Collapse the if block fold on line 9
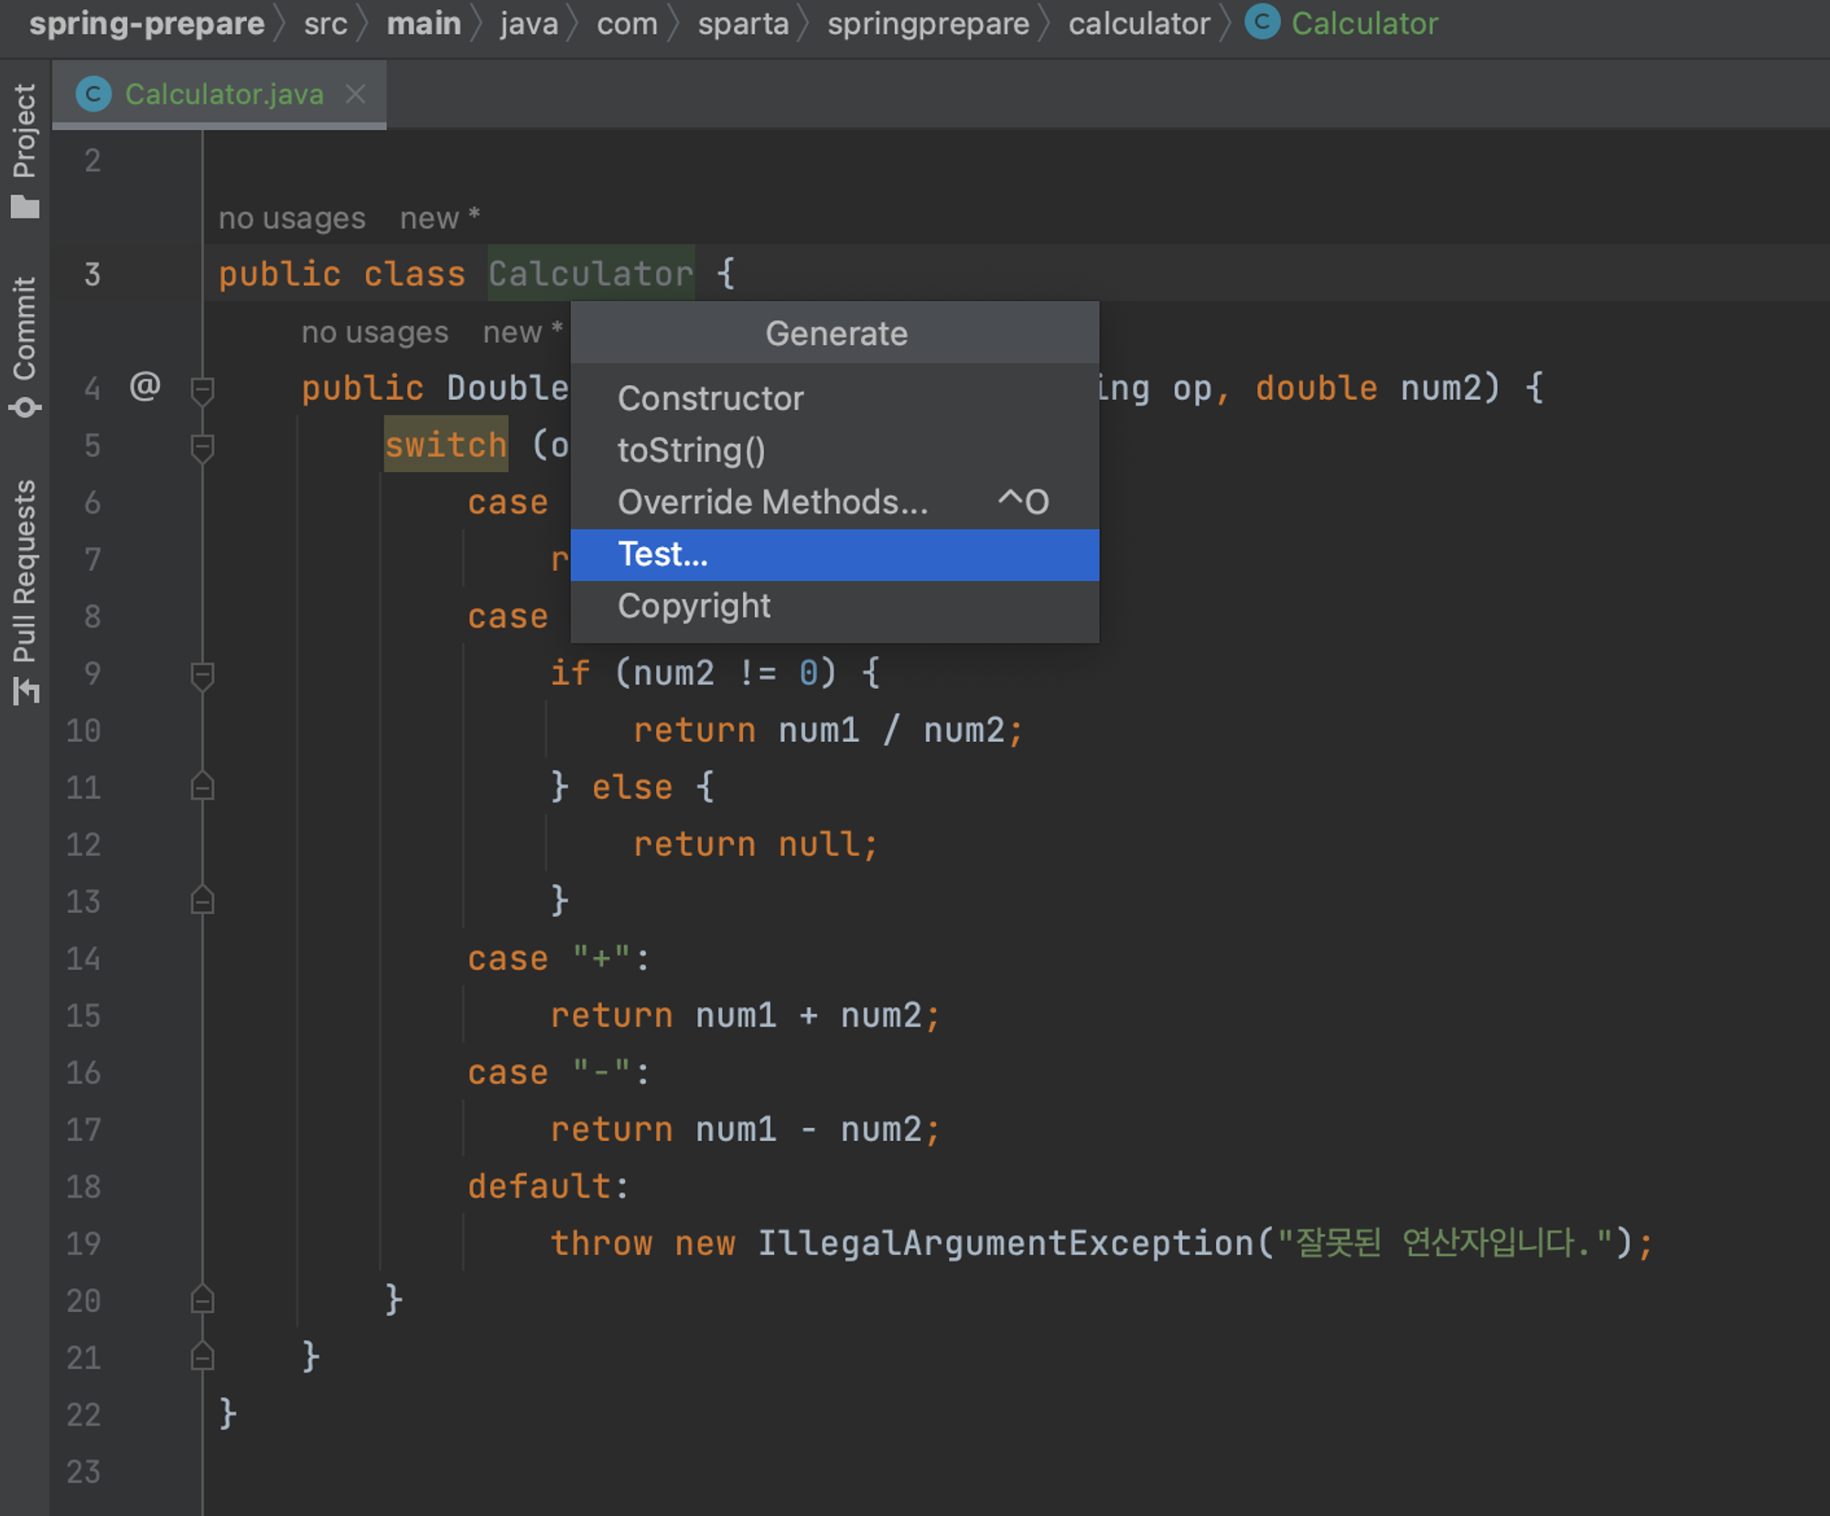Image resolution: width=1830 pixels, height=1516 pixels. pyautogui.click(x=202, y=675)
